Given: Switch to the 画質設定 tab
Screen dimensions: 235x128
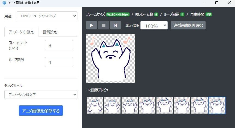Looking at the screenshot, I should point(50,32).
